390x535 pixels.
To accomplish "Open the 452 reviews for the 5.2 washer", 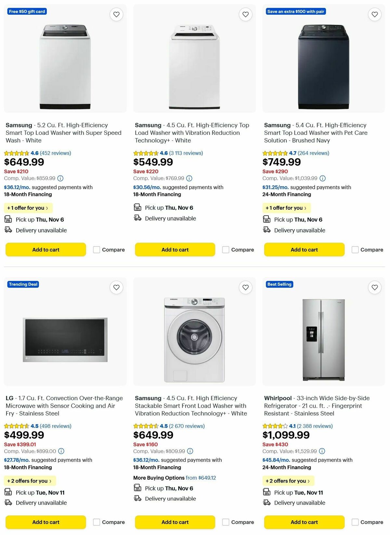I will click(x=55, y=153).
